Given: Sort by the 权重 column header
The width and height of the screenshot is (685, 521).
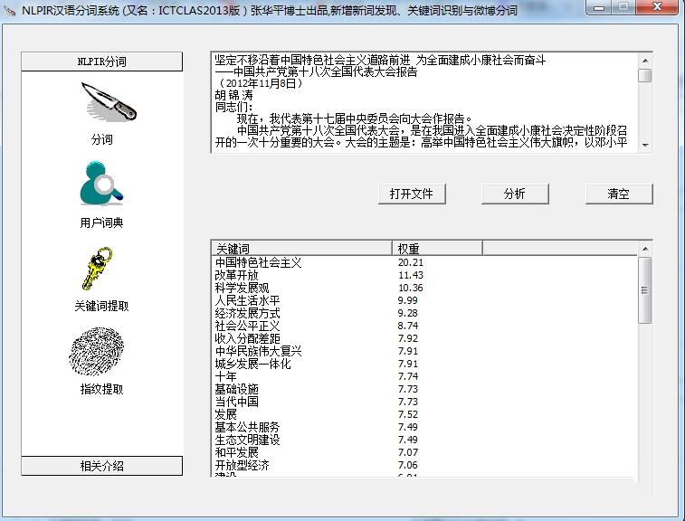Looking at the screenshot, I should [437, 249].
